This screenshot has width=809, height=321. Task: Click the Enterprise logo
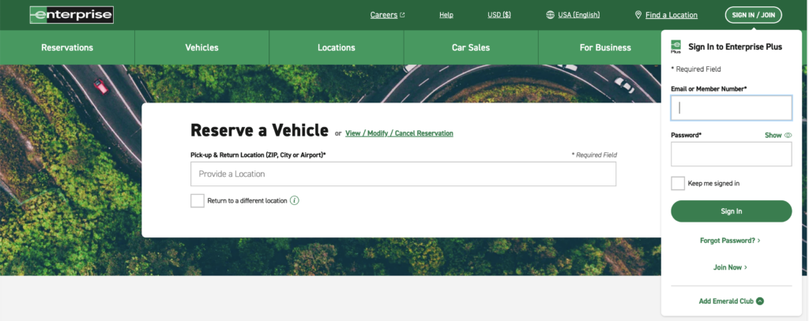tap(71, 15)
